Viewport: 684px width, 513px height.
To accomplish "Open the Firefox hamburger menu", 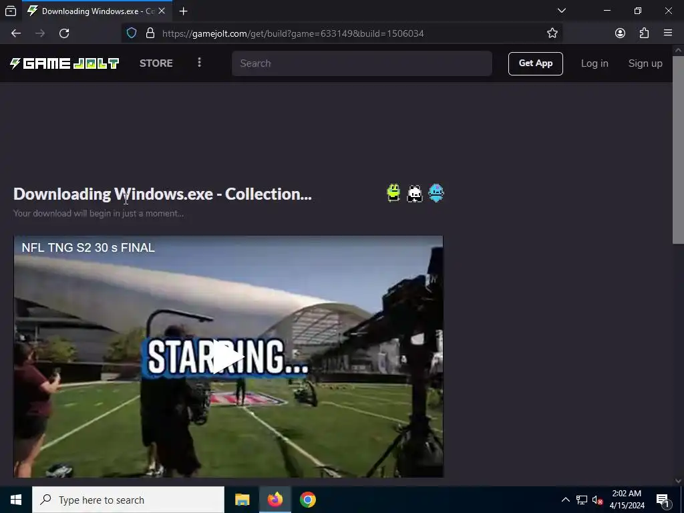I will coord(667,33).
